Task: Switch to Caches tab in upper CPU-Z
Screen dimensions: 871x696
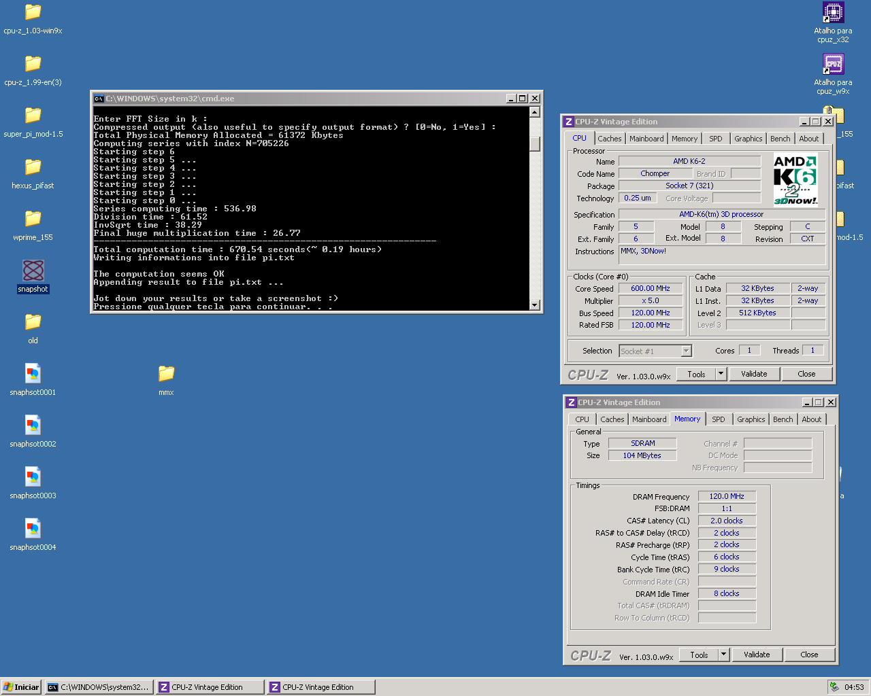Action: (609, 139)
